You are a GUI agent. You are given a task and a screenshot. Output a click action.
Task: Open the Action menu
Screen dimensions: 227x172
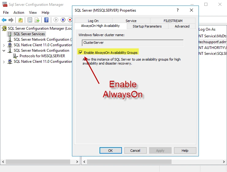(19, 13)
